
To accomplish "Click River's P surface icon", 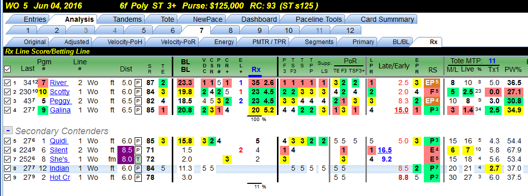I will [x=138, y=83].
